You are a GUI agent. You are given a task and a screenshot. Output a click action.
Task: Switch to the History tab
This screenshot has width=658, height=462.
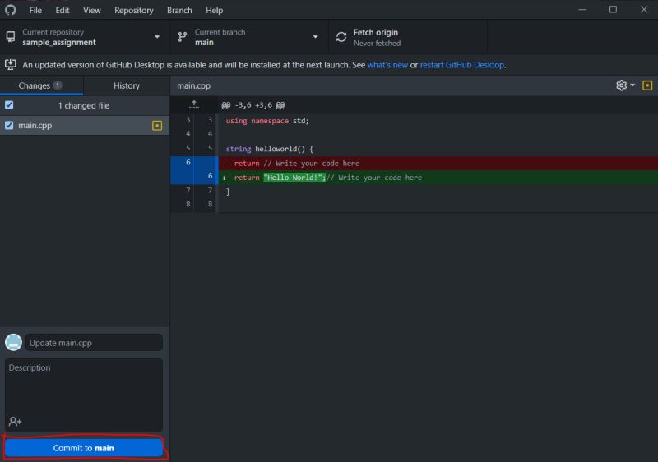(x=127, y=85)
